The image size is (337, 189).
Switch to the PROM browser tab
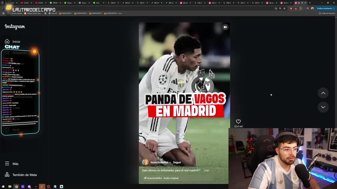(55, 3)
